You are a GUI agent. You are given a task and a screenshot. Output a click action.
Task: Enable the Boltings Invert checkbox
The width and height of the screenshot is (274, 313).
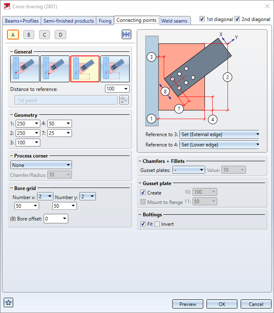coord(157,224)
